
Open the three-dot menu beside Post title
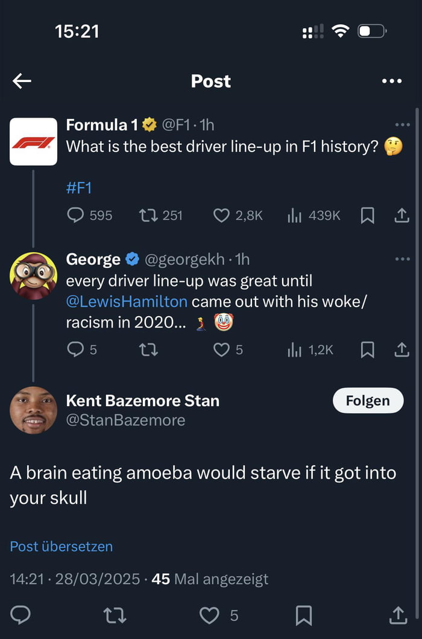tap(392, 81)
